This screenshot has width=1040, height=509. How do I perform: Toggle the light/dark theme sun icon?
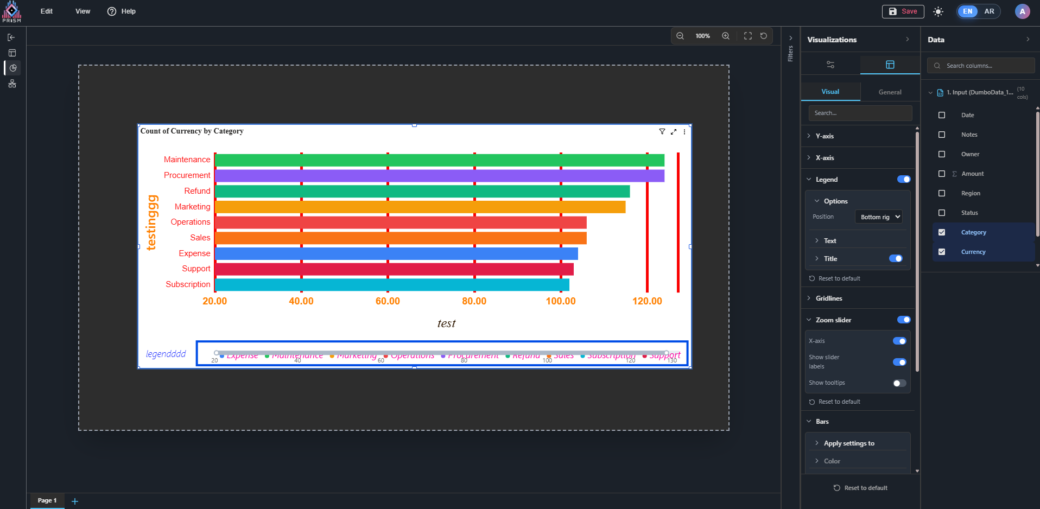coord(938,11)
